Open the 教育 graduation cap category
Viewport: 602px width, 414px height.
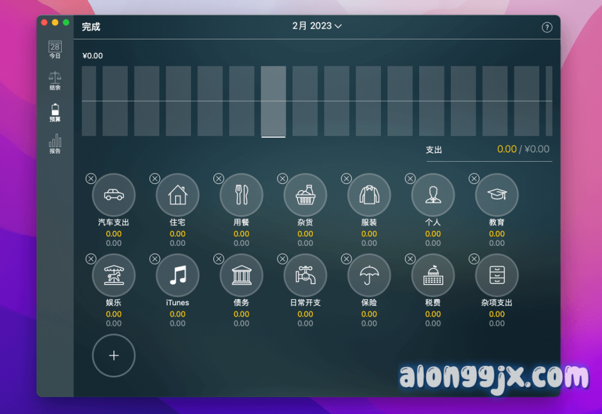[x=497, y=195]
